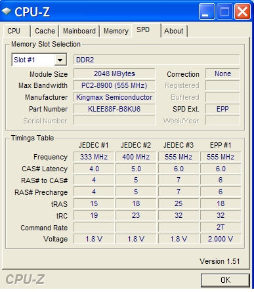
Task: Click the JEDEC #1 empty Command Rate cell
Action: point(94,227)
